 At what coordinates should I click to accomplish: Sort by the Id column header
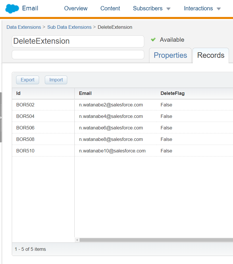(x=43, y=93)
